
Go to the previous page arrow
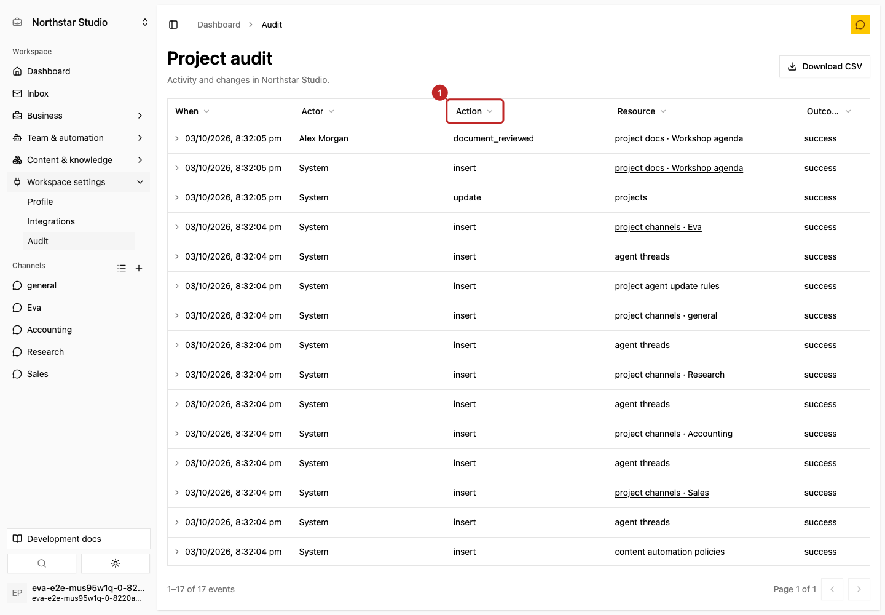point(832,589)
